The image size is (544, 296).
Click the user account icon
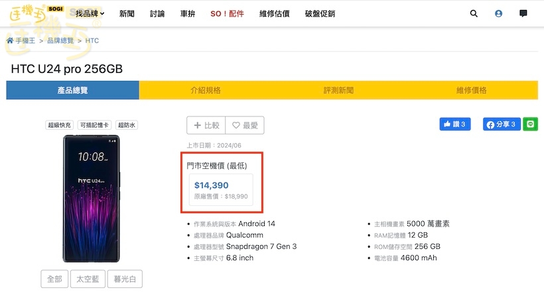pos(498,13)
